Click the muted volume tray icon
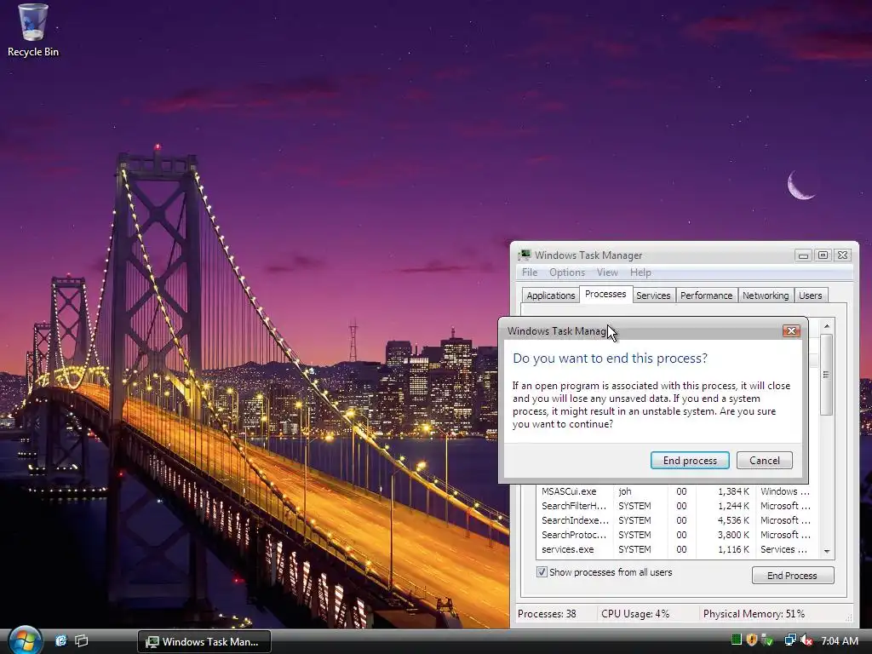This screenshot has width=872, height=654. [x=806, y=640]
